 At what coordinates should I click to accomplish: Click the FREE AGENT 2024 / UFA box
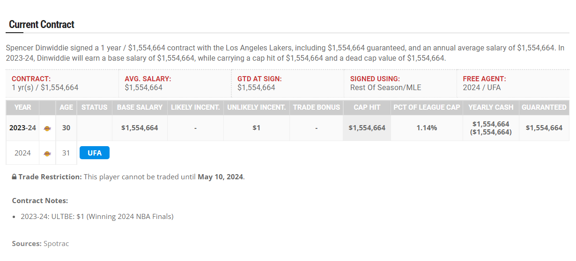[x=484, y=83]
